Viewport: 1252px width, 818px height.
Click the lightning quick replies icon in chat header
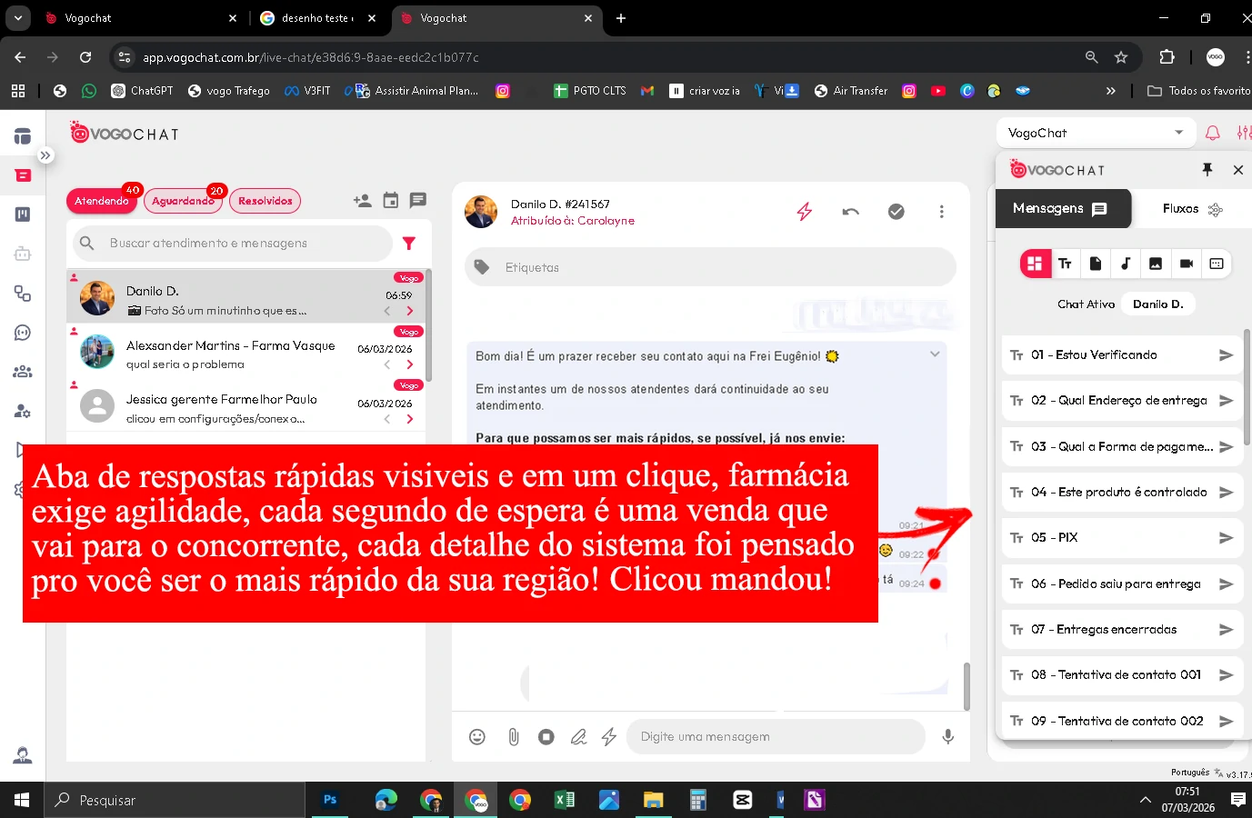click(x=805, y=212)
